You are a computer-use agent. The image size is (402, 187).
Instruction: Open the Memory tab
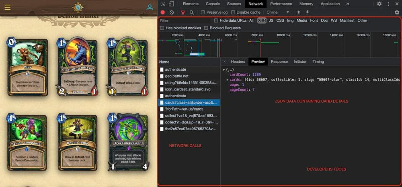(x=306, y=4)
